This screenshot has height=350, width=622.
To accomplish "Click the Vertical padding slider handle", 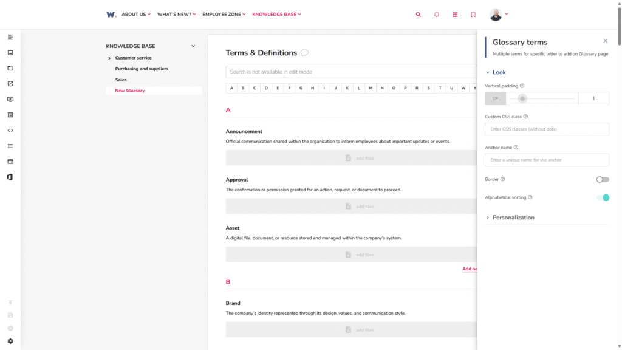I will [522, 98].
